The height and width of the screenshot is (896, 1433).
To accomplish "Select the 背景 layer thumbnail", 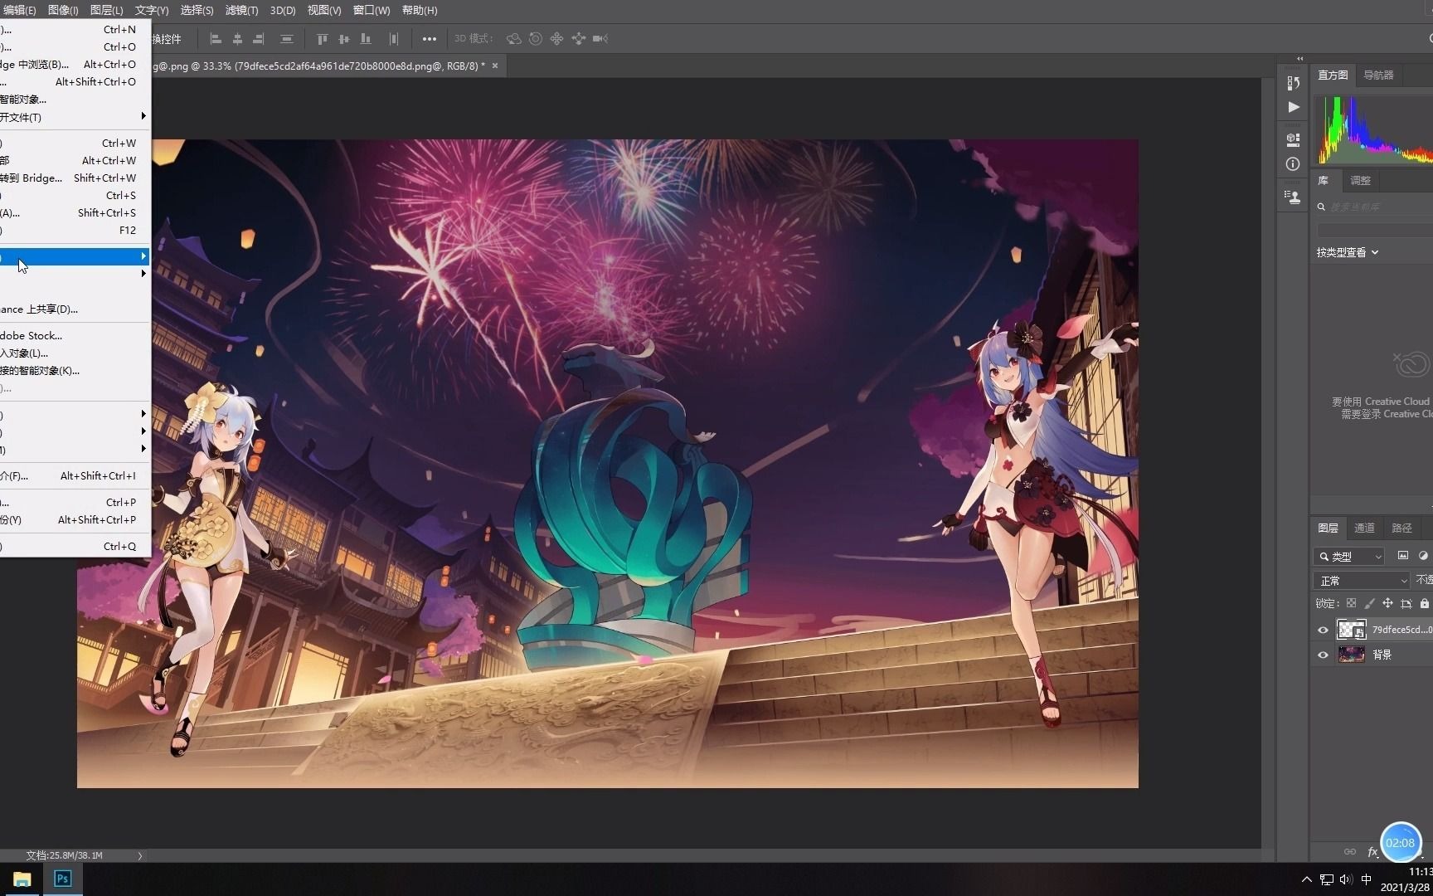I will 1351,655.
